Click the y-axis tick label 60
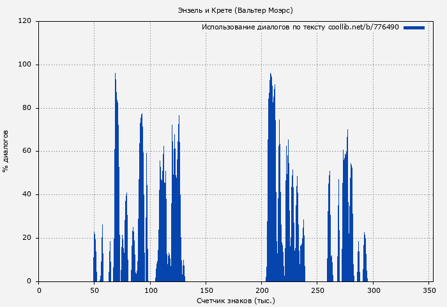 tap(27, 152)
